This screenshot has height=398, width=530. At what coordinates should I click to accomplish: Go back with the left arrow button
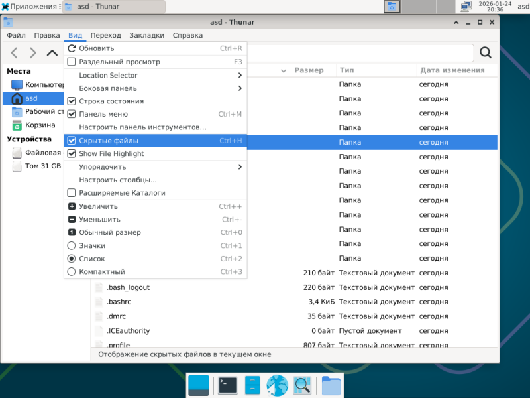(x=14, y=53)
